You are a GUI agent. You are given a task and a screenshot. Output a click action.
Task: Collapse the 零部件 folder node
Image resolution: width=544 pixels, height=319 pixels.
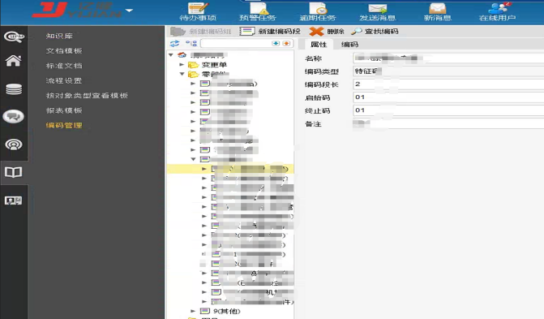tap(182, 74)
